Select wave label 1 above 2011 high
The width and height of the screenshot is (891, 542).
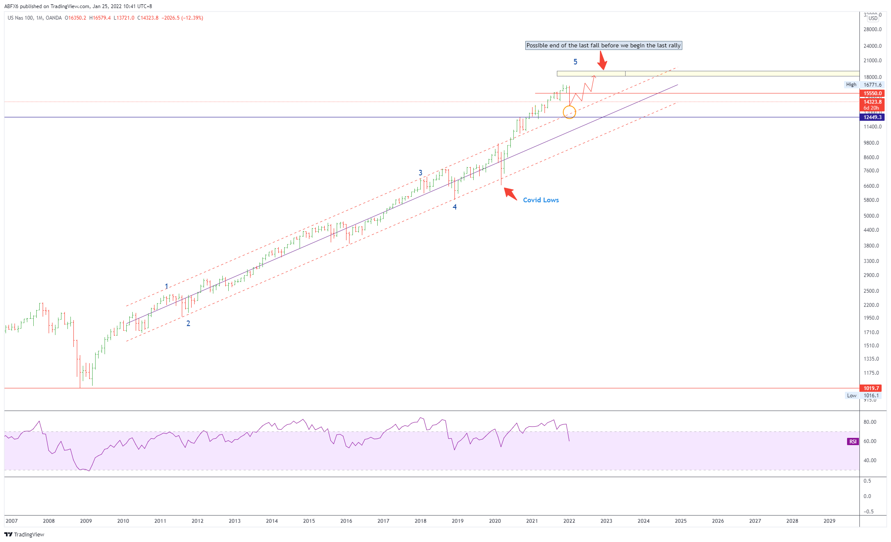[x=166, y=286]
